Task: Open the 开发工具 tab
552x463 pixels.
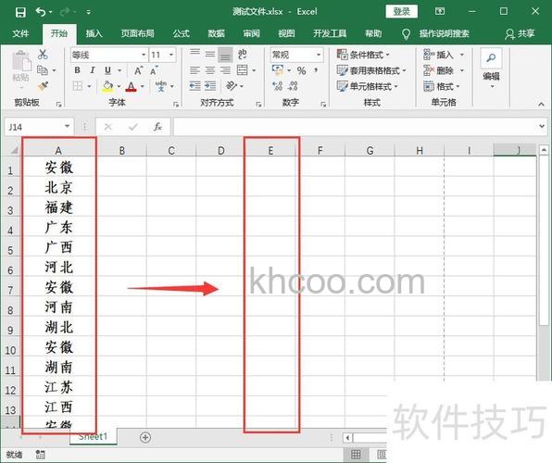Action: point(330,33)
